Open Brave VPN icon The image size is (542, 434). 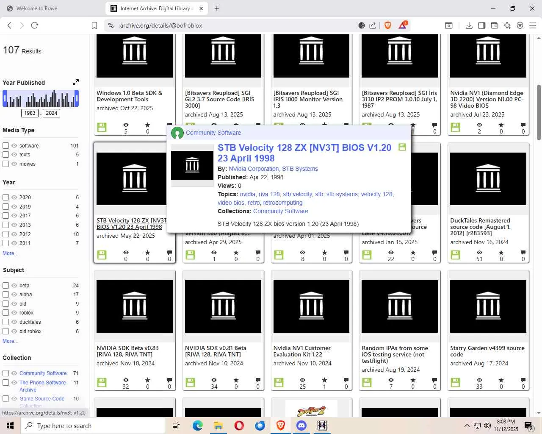pyautogui.click(x=520, y=25)
